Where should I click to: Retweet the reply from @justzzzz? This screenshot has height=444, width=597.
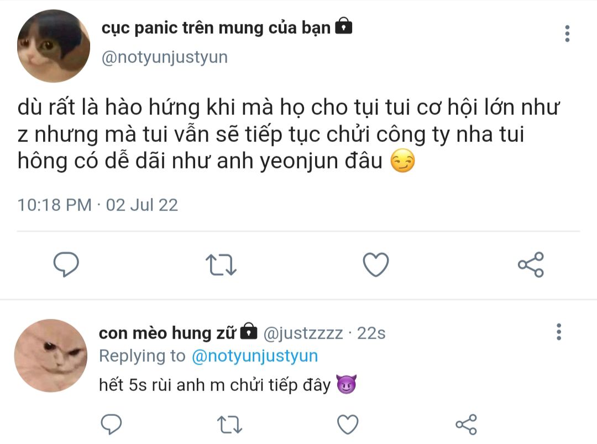point(229,425)
